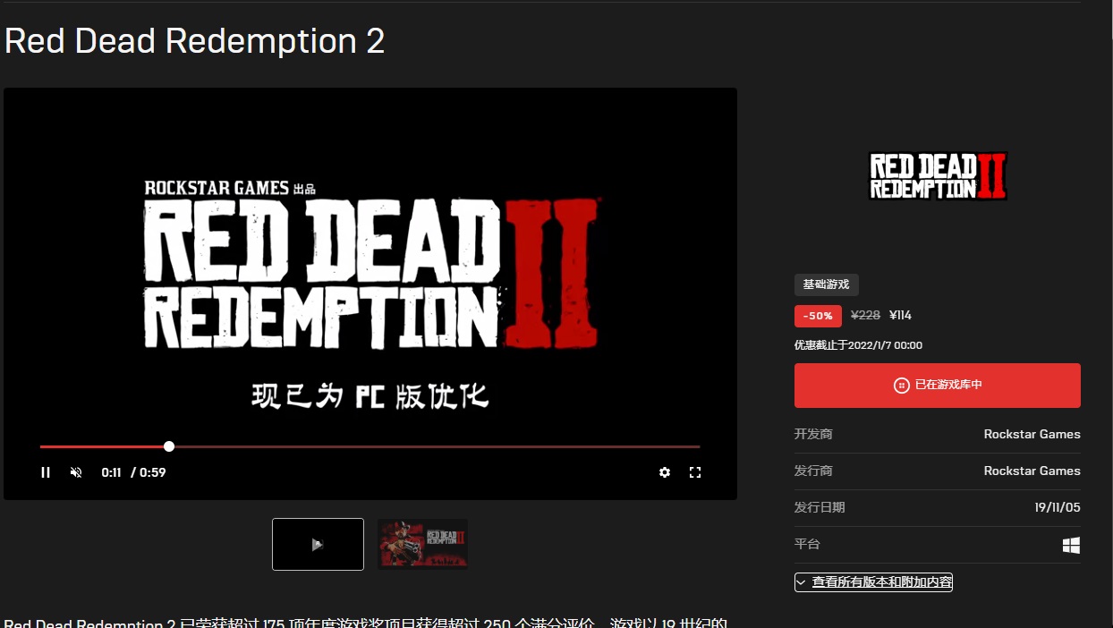1113x628 pixels.
Task: Click the chevron beside 查看所有版本和附加内容
Action: [802, 582]
